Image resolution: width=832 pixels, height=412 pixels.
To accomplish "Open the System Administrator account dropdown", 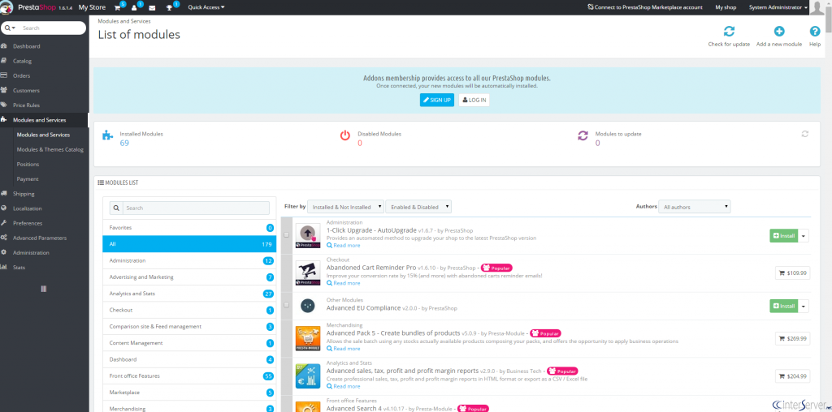I will (x=778, y=7).
